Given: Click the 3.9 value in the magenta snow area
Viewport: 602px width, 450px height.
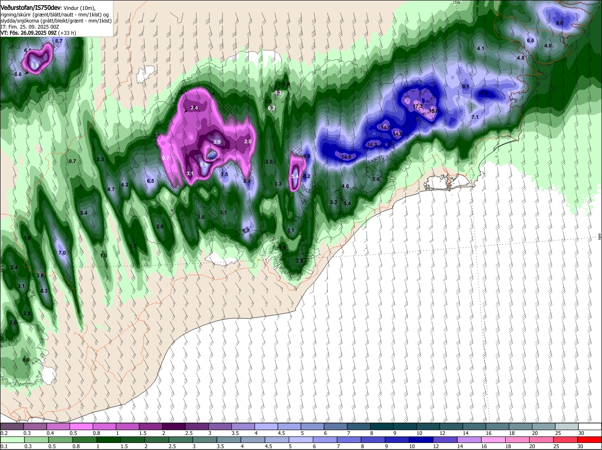Looking at the screenshot, I should (x=217, y=142).
